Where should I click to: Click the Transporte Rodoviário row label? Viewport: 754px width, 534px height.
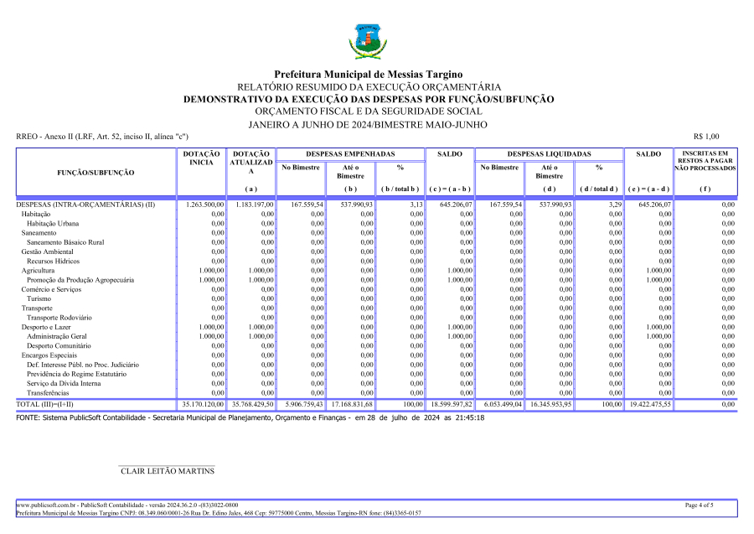[x=59, y=318]
